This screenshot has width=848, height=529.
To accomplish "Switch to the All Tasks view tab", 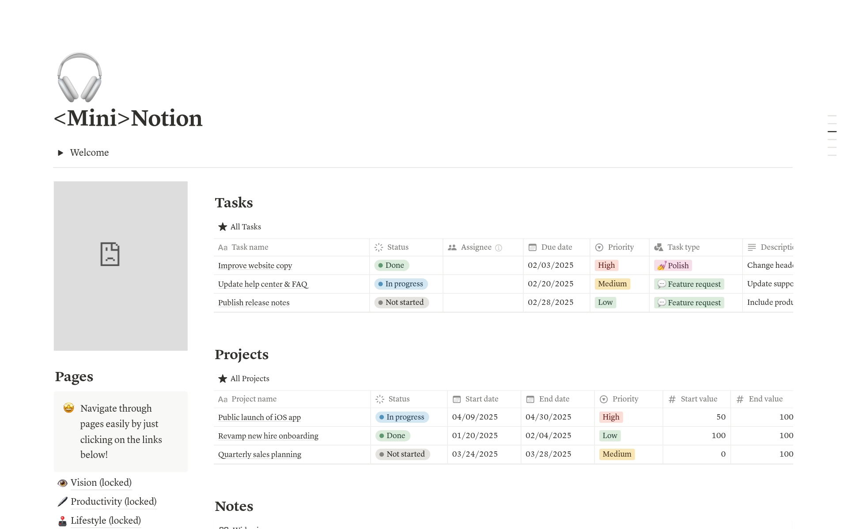I will point(245,227).
